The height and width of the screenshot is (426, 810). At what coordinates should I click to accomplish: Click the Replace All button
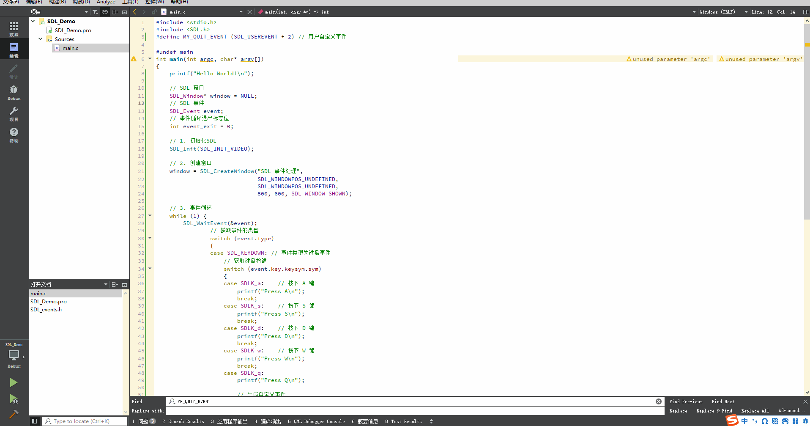pyautogui.click(x=755, y=411)
